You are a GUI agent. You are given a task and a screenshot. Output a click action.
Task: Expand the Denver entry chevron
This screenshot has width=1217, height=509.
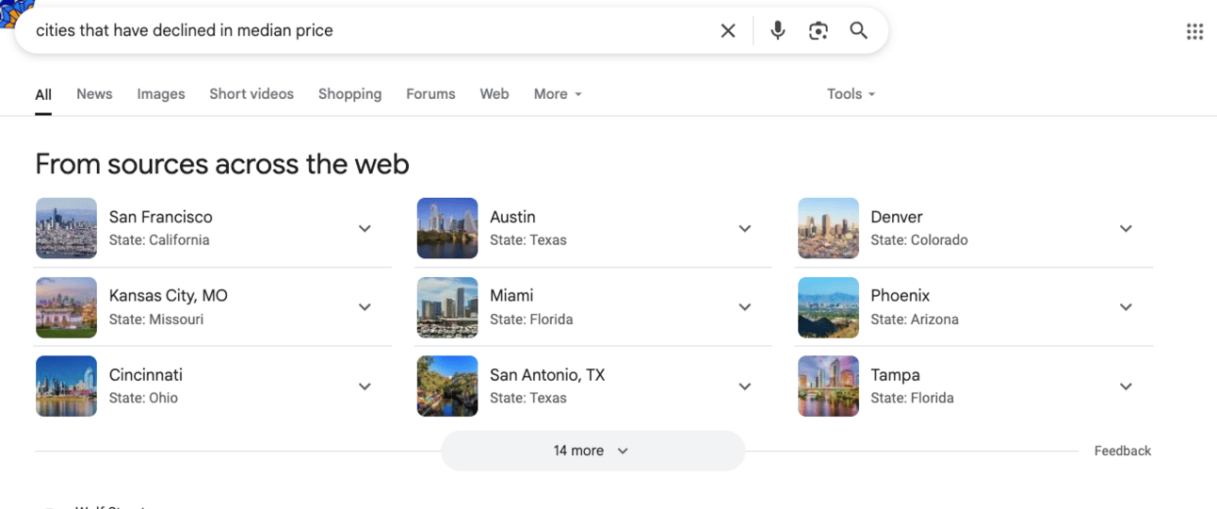click(x=1126, y=228)
